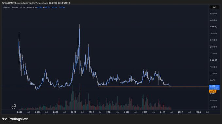Click the 2028 time axis label
This screenshot has height=124, width=222.
[x=198, y=112]
